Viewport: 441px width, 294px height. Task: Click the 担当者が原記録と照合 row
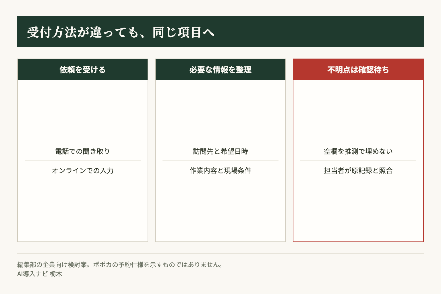click(358, 171)
